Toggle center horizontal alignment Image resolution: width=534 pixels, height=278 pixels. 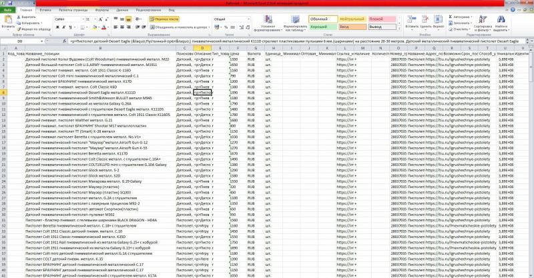pos(122,27)
